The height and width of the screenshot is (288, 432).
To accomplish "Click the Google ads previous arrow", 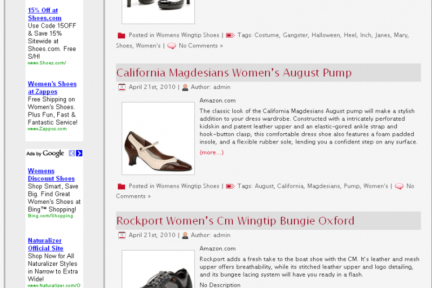I will [x=72, y=153].
